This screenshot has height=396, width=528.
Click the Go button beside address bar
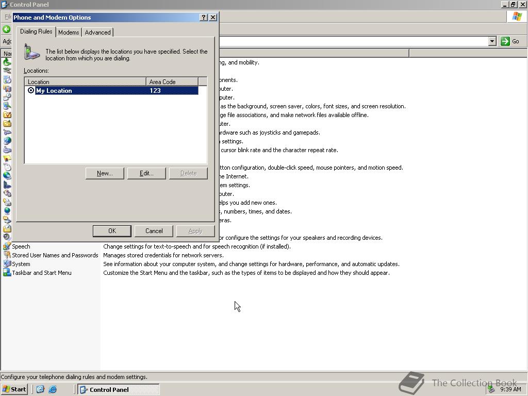pos(510,41)
